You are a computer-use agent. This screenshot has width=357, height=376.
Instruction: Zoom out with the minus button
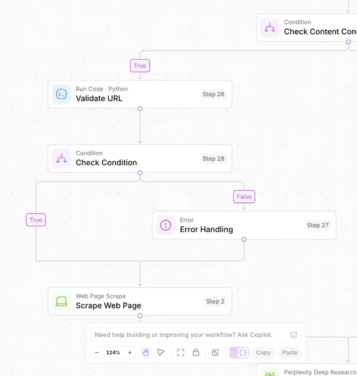(97, 353)
